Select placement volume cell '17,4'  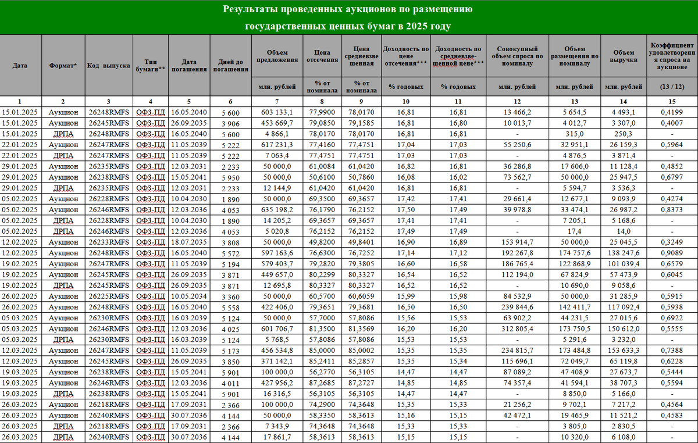click(x=574, y=231)
